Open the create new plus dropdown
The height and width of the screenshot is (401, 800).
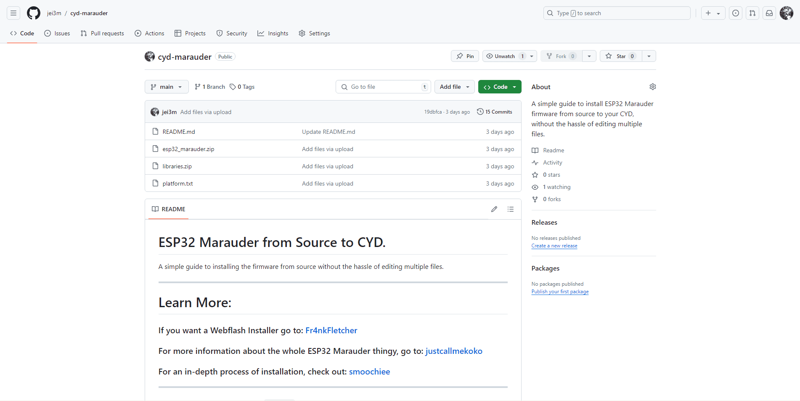click(713, 13)
